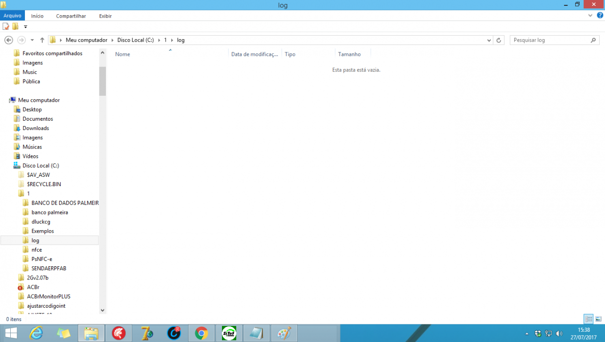
Task: Click the log segment in the address path
Action: pos(181,40)
